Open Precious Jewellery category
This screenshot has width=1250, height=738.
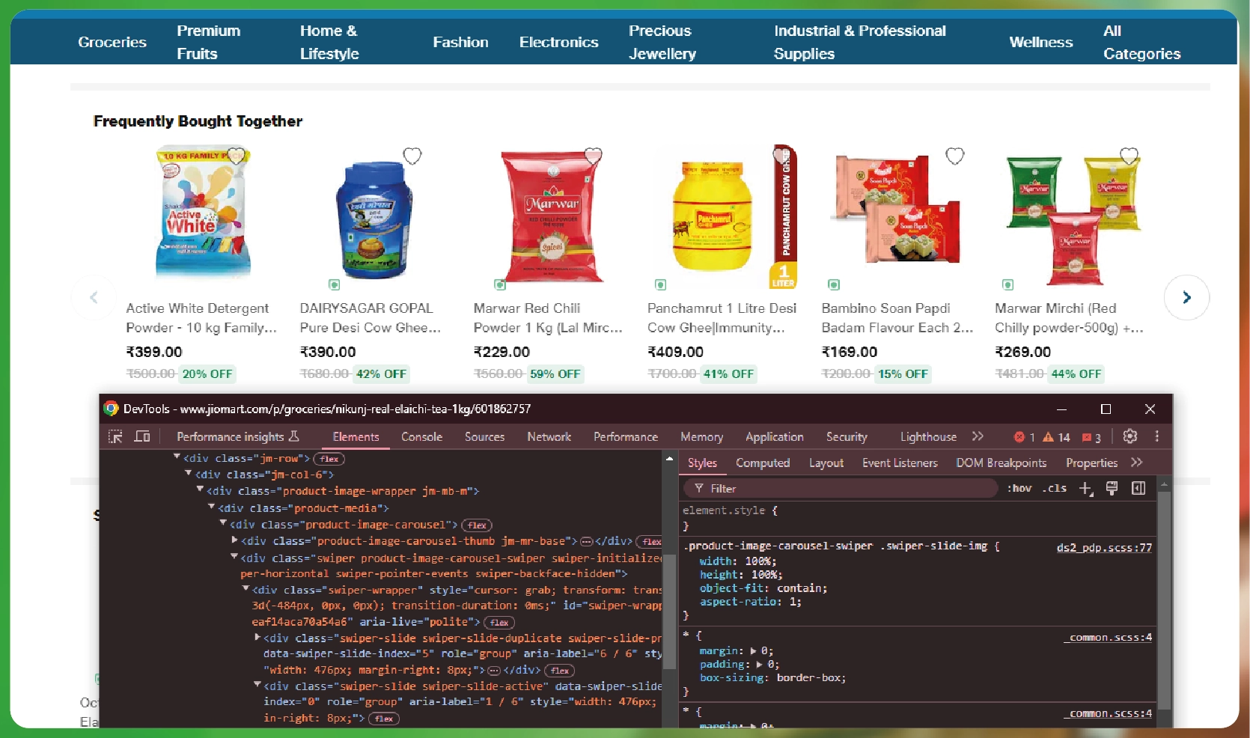tap(662, 42)
